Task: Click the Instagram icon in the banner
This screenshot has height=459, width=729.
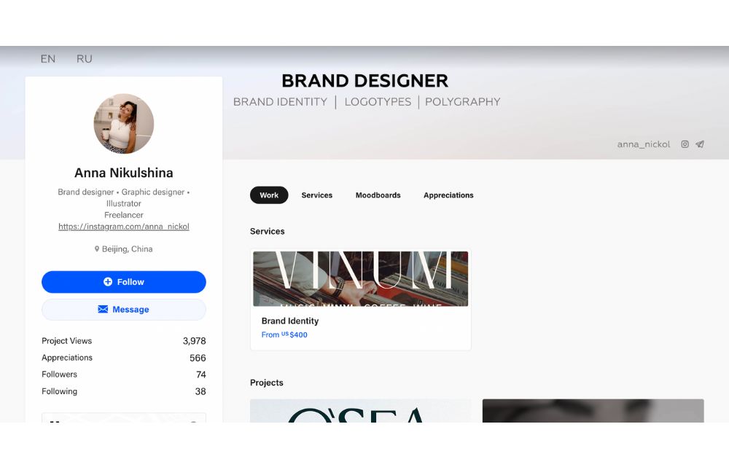Action: [x=685, y=144]
